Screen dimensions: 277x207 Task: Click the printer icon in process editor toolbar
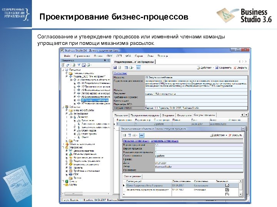130,67
